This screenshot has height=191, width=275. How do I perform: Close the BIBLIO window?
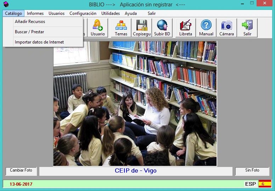point(265,3)
